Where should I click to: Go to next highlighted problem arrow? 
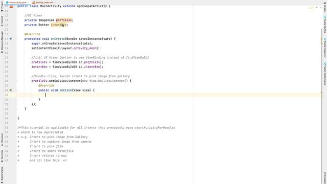[320, 8]
